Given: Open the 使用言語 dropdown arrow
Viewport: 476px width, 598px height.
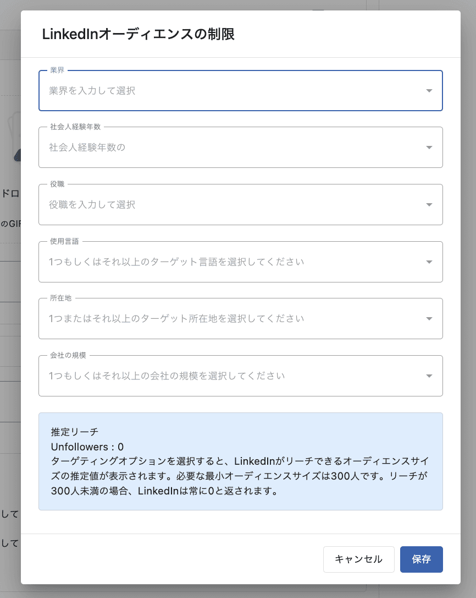Looking at the screenshot, I should click(429, 262).
